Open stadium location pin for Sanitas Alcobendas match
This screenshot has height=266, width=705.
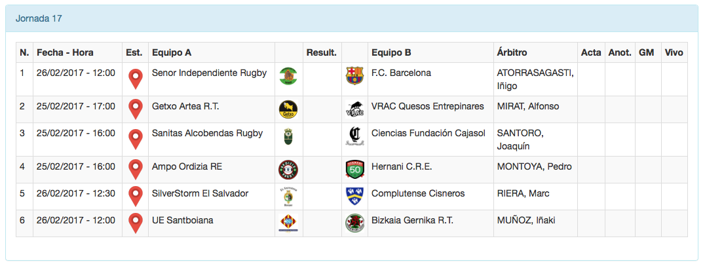pos(135,139)
